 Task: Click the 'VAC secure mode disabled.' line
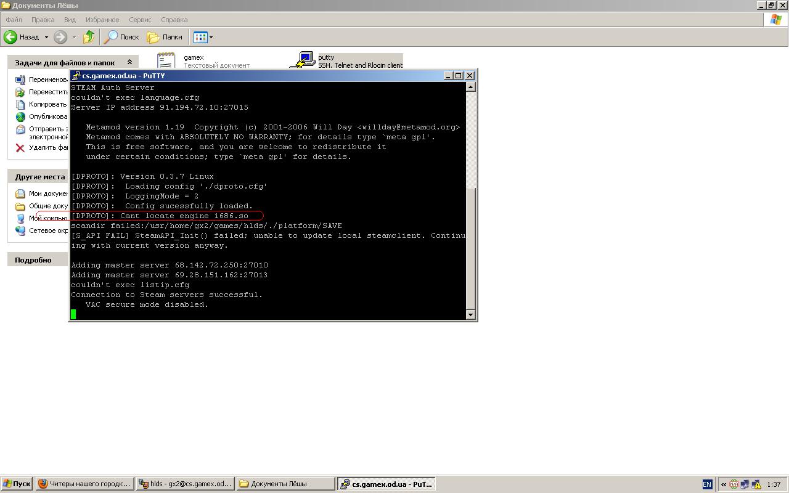[x=147, y=304]
